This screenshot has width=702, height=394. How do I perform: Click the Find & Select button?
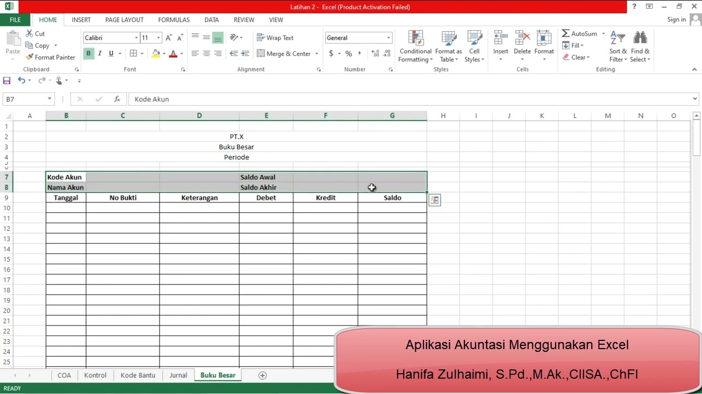[x=639, y=47]
